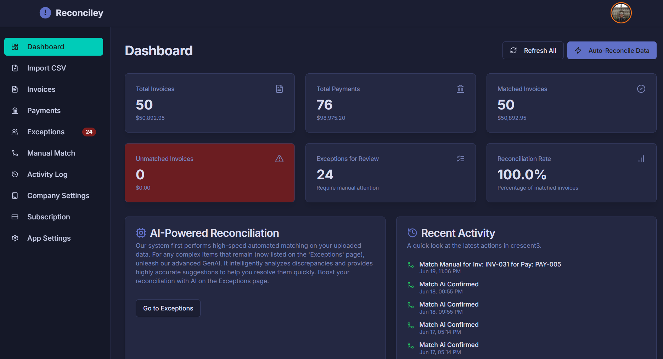Click the App Settings gear icon
663x359 pixels.
(x=15, y=238)
